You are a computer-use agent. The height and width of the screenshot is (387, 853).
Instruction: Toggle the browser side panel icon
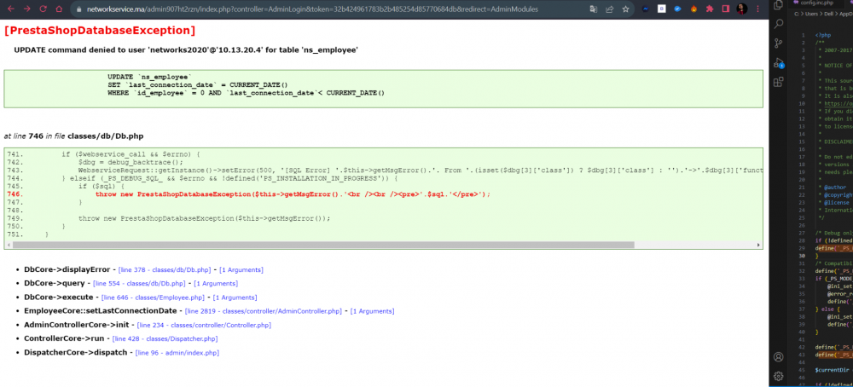point(726,9)
